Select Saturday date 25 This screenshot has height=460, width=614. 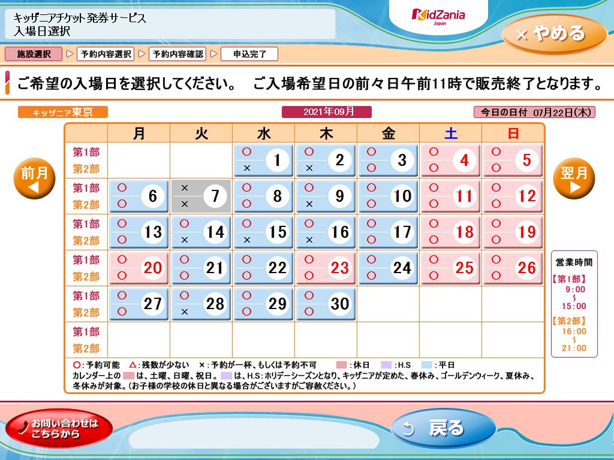(450, 268)
